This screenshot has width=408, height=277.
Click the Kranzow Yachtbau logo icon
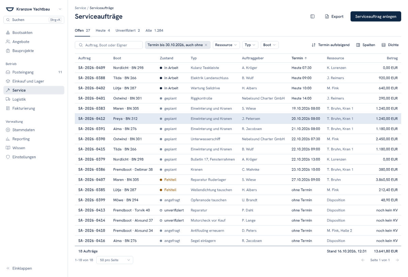coord(10,9)
